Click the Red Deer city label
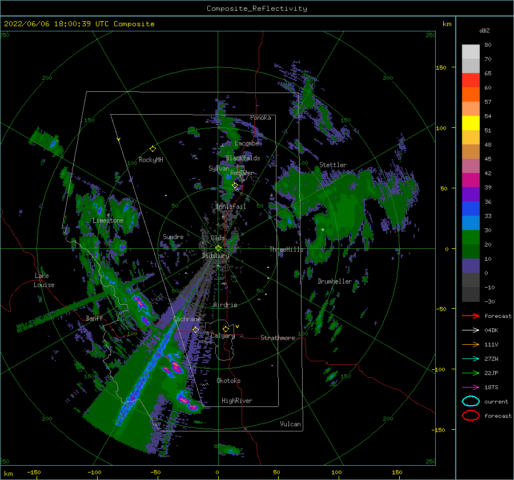 (x=242, y=173)
